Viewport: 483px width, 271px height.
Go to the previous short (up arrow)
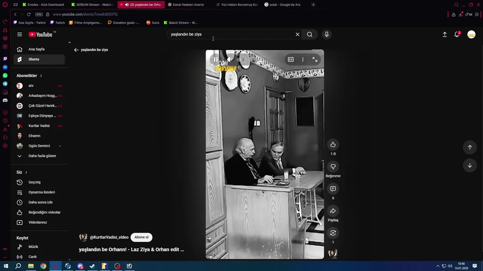470,147
